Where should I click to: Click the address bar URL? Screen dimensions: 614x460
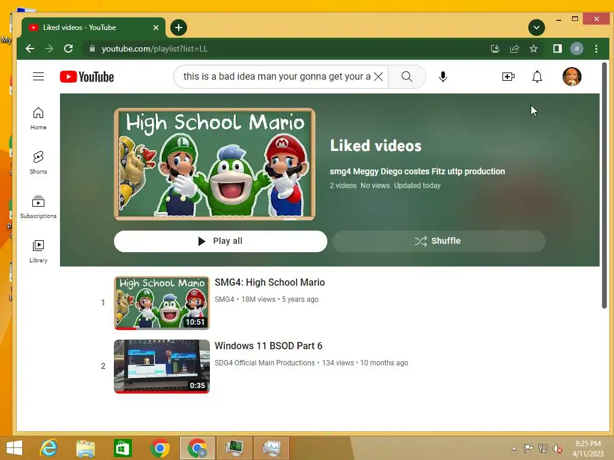click(x=155, y=49)
